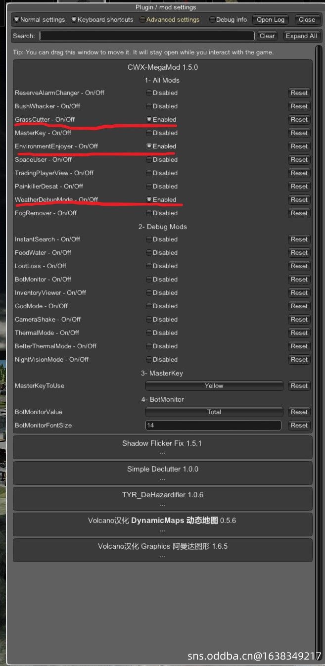325x666 pixels.
Task: Reset the ReserveAlarmChanger setting
Action: pos(299,93)
